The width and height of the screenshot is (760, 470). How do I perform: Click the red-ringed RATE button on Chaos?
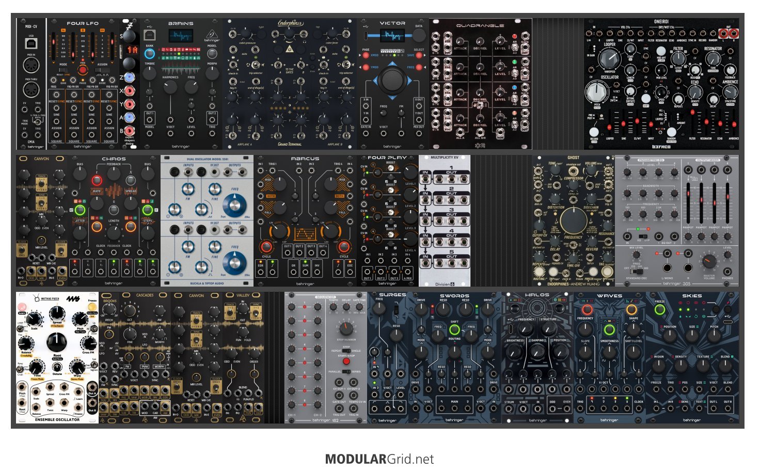pos(97,180)
